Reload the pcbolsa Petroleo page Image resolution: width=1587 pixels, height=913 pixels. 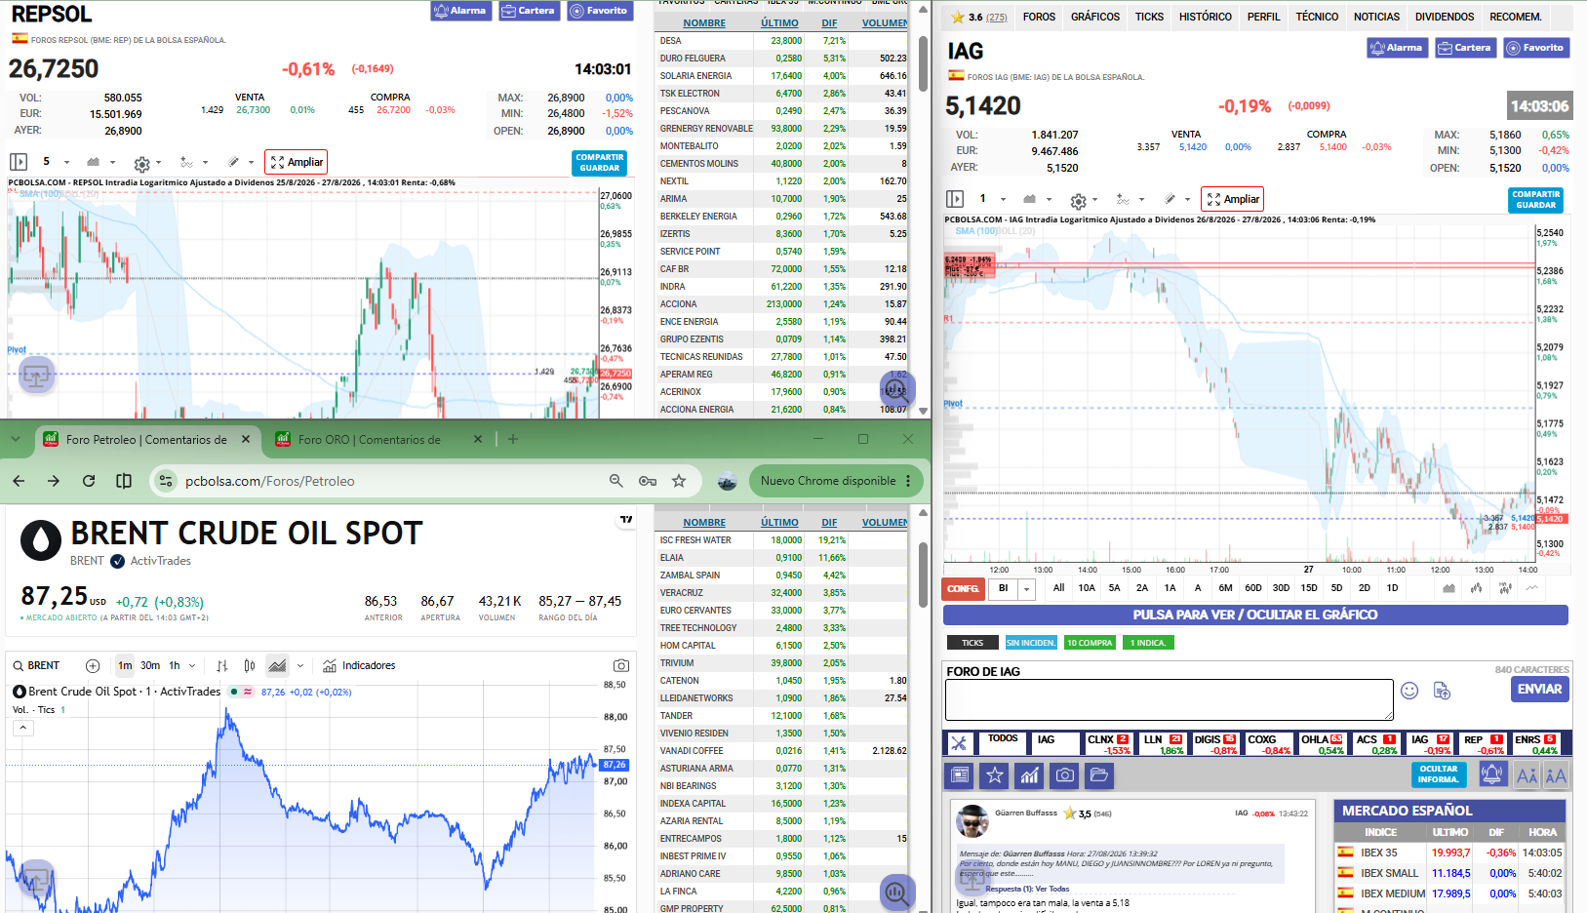tap(89, 481)
